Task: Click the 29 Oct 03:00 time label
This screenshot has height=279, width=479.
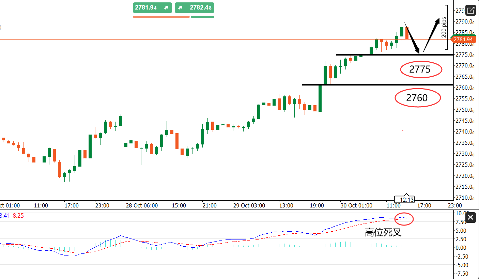Action: pos(249,206)
